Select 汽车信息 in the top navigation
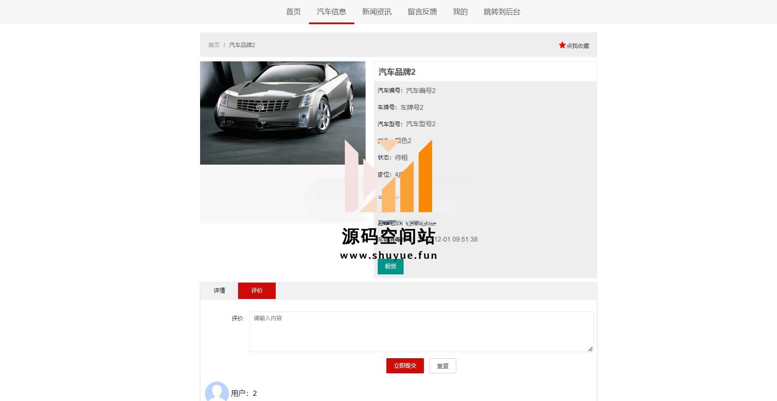The height and width of the screenshot is (401, 777). pos(331,12)
